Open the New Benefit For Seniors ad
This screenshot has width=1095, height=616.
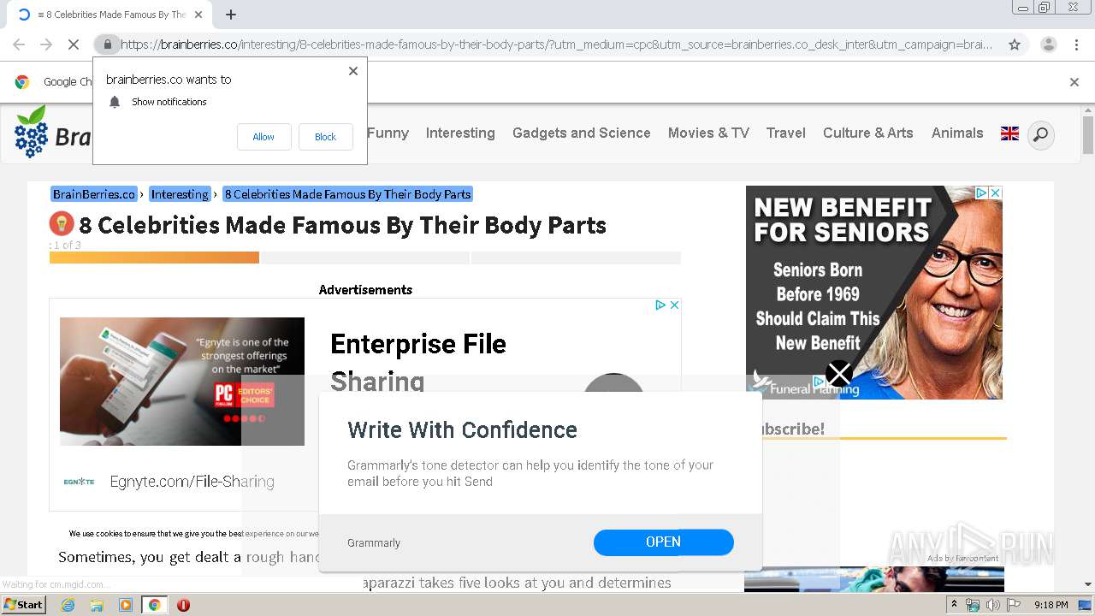coord(873,293)
